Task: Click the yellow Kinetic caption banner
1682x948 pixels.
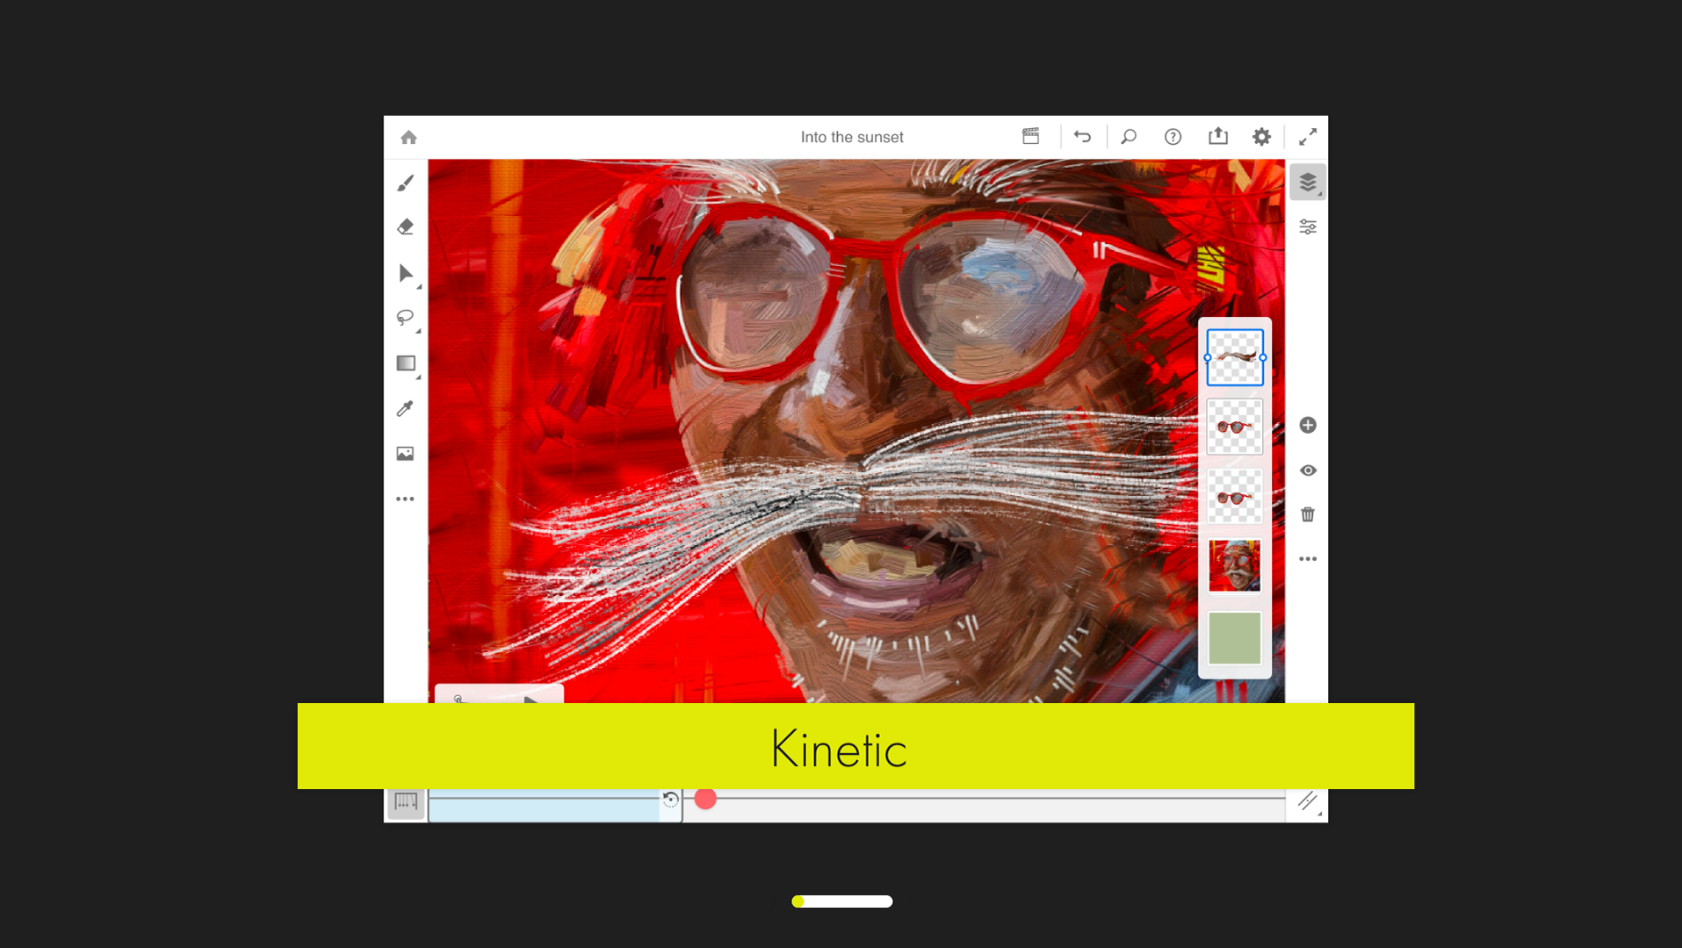Action: point(855,746)
